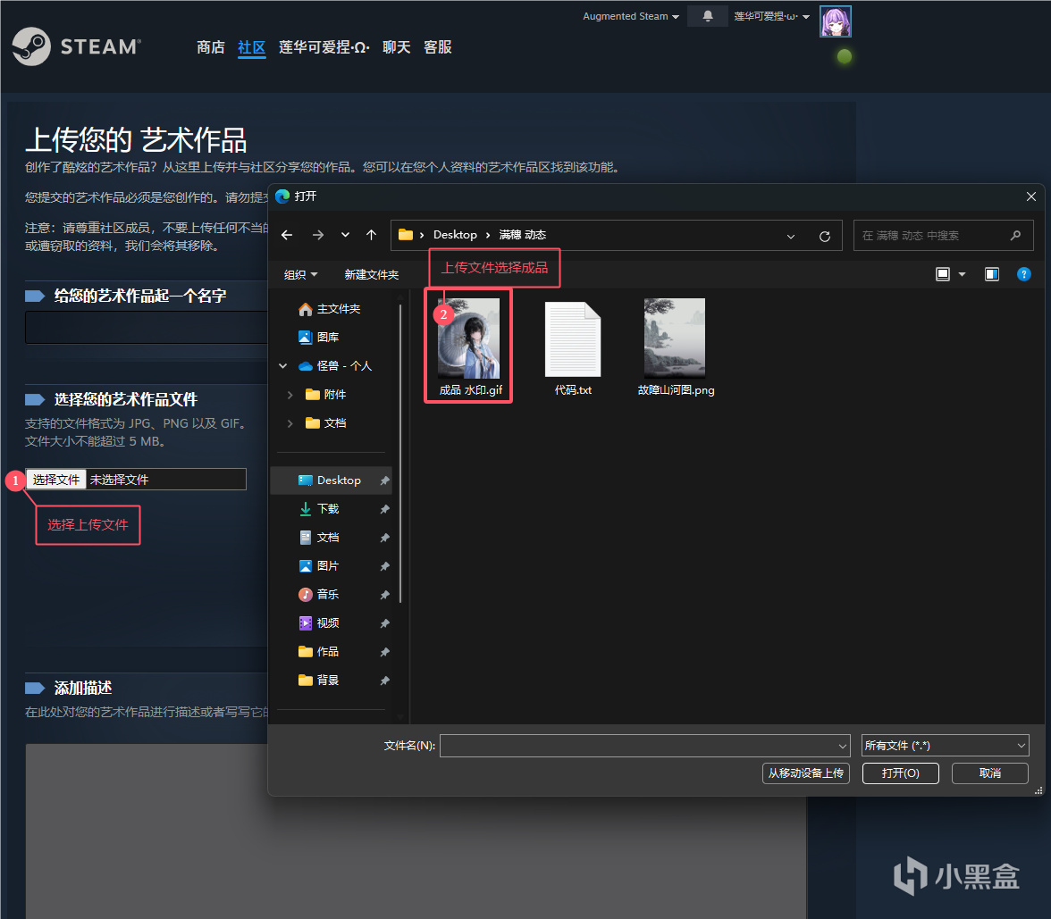Select 图片 in the navigation pane
This screenshot has height=919, width=1051.
click(319, 566)
